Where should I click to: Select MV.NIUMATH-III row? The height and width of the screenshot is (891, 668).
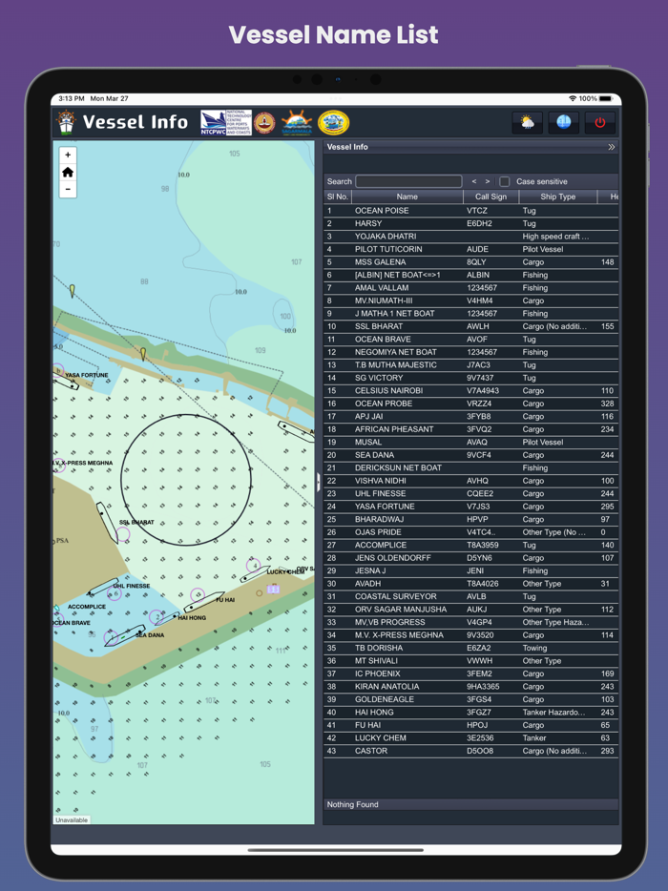pos(470,300)
